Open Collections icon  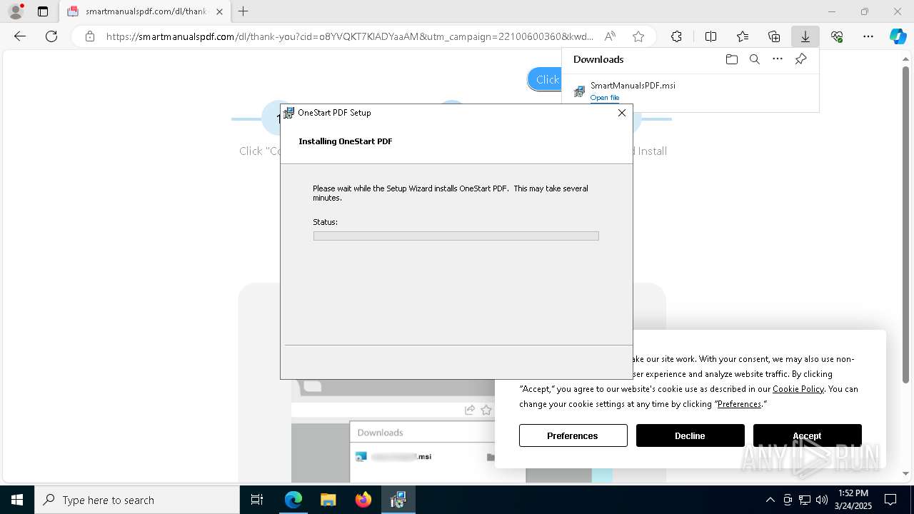pyautogui.click(x=774, y=36)
